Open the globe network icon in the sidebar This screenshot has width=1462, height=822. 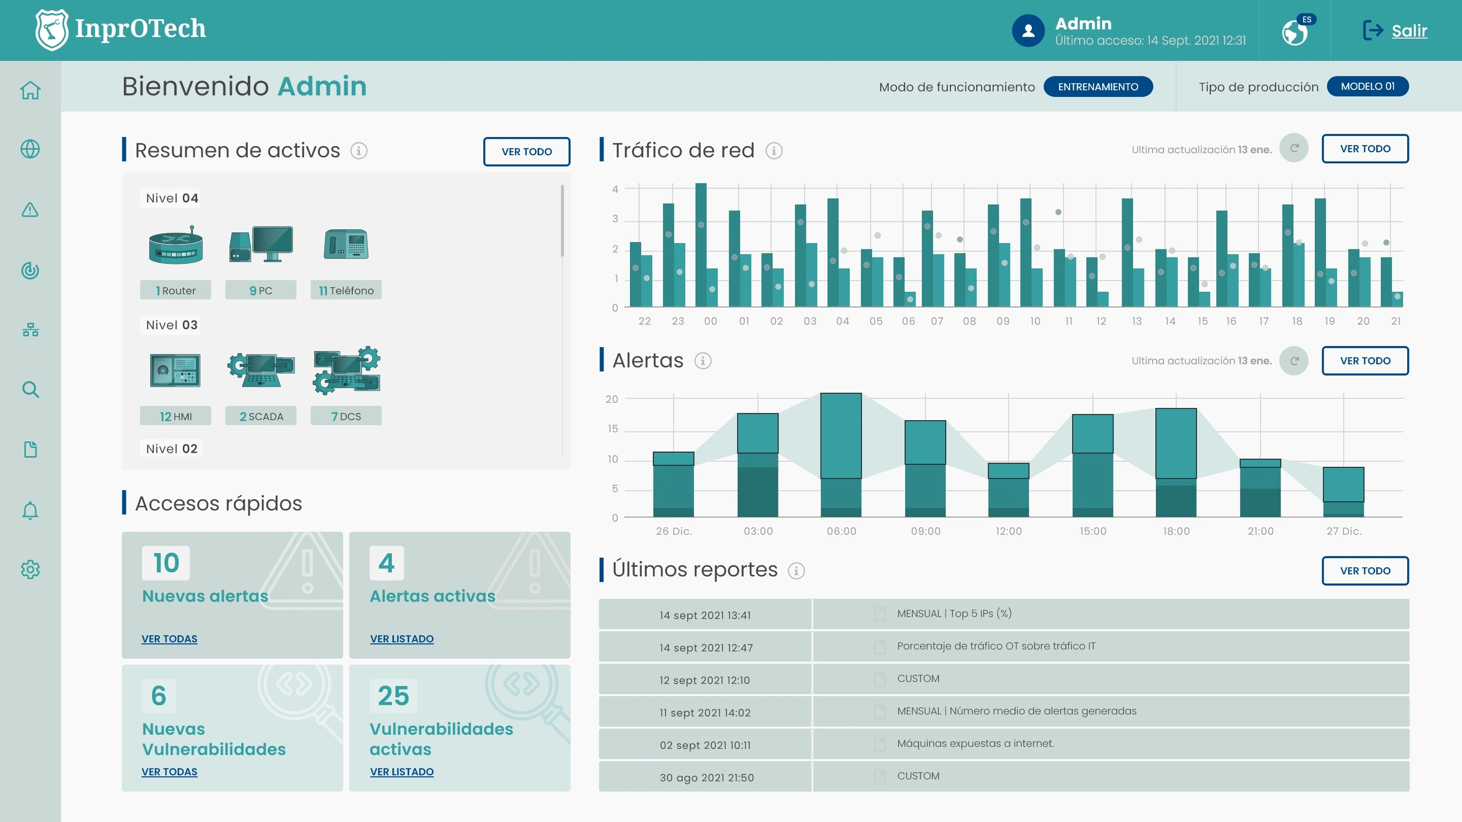pyautogui.click(x=30, y=149)
